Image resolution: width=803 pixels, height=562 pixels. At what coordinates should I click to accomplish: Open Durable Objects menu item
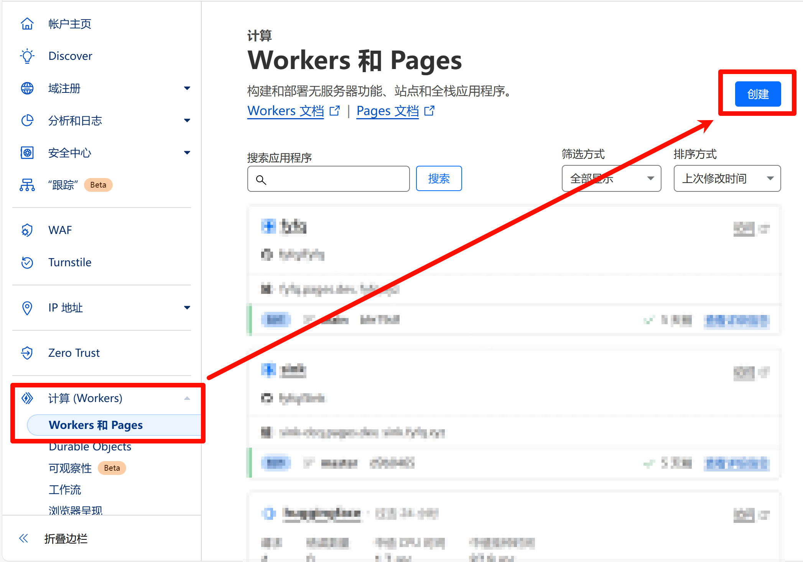90,447
